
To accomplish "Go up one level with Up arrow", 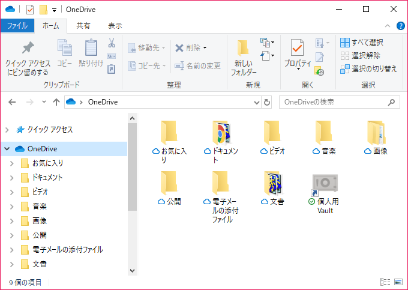I will coord(56,102).
